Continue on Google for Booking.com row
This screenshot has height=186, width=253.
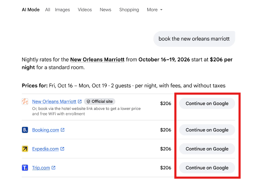pos(207,130)
